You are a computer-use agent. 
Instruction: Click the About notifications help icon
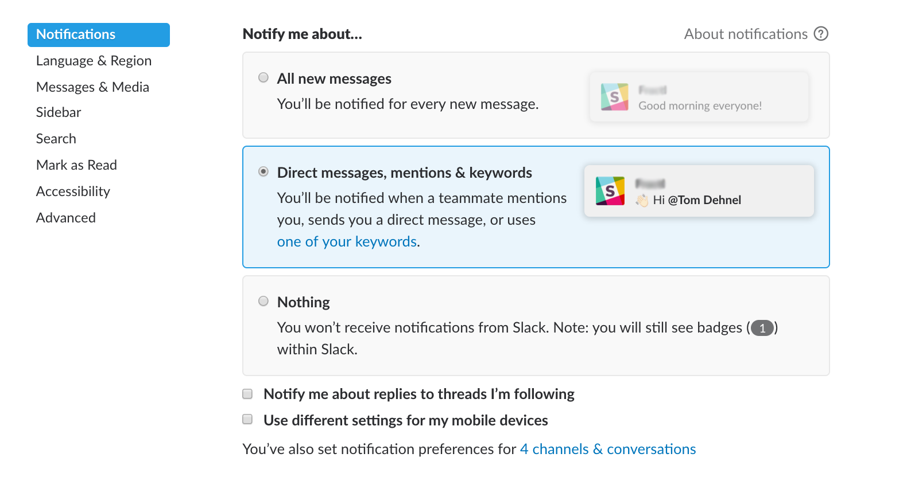click(821, 34)
